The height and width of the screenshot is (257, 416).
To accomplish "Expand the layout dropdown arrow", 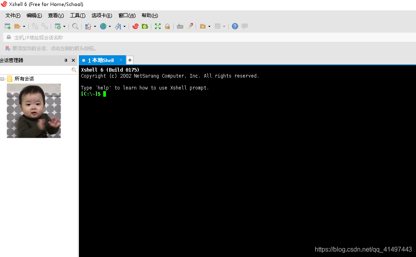I will point(224,27).
